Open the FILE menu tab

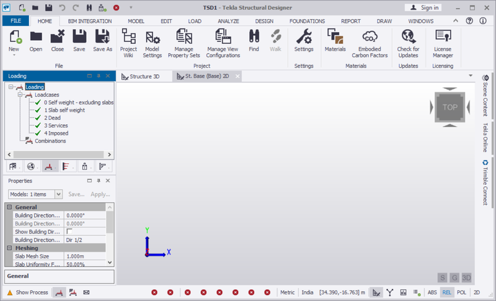tap(16, 21)
